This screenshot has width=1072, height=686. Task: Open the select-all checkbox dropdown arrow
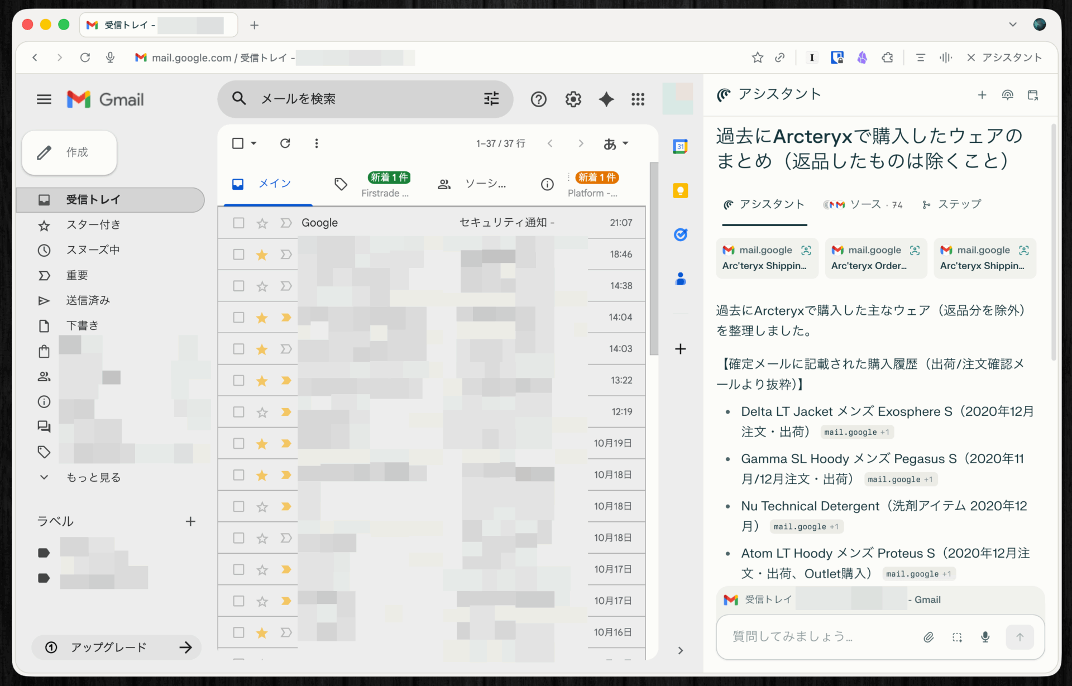254,143
